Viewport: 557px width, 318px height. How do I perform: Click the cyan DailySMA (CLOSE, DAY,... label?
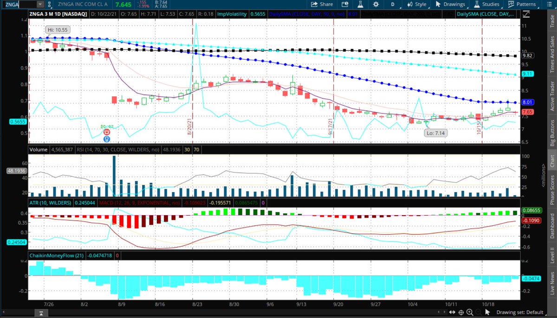(486, 14)
